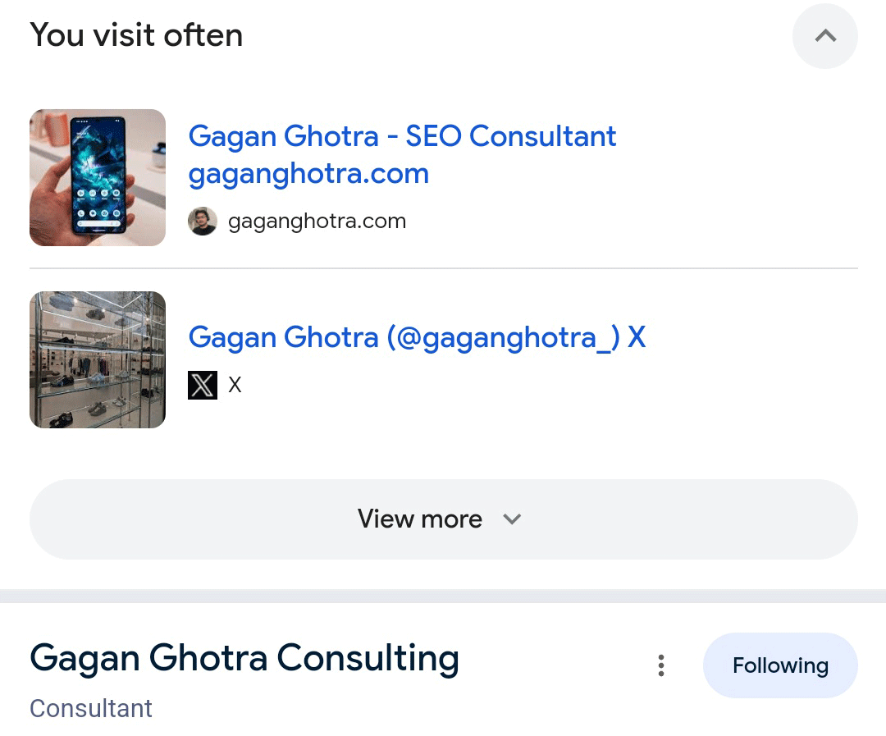Click the circular up-arrow icon top right
This screenshot has width=886, height=736.
coord(824,36)
